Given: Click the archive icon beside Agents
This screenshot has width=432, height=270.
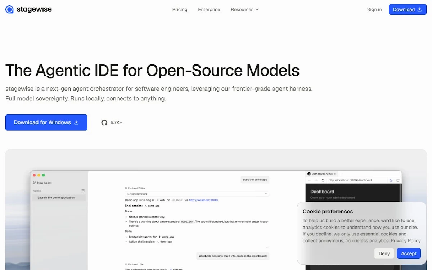Looking at the screenshot, I should tap(83, 191).
